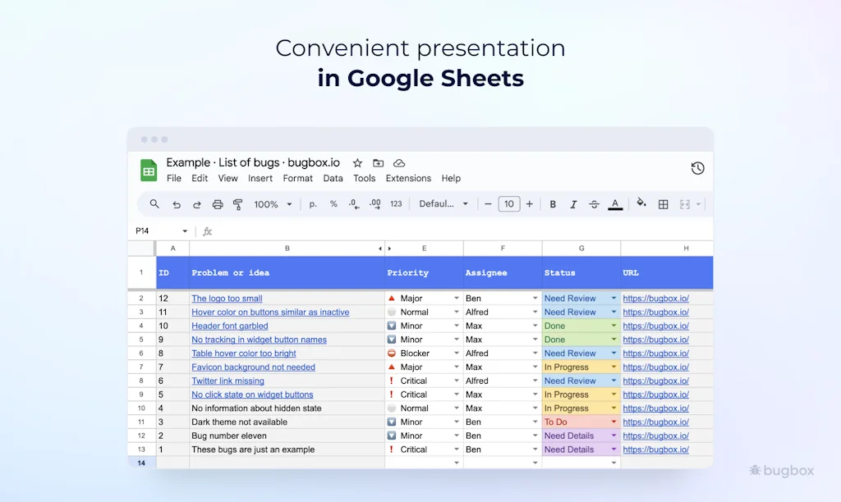This screenshot has height=502, width=841.
Task: Click the text color underlined A
Action: click(615, 204)
